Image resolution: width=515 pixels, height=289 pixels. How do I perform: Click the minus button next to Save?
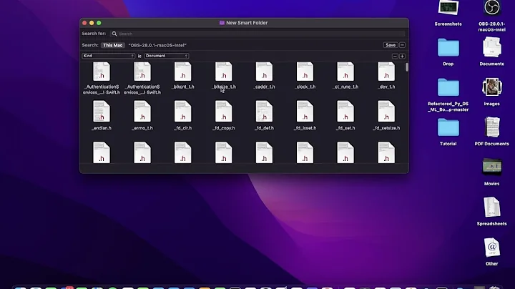tap(402, 45)
